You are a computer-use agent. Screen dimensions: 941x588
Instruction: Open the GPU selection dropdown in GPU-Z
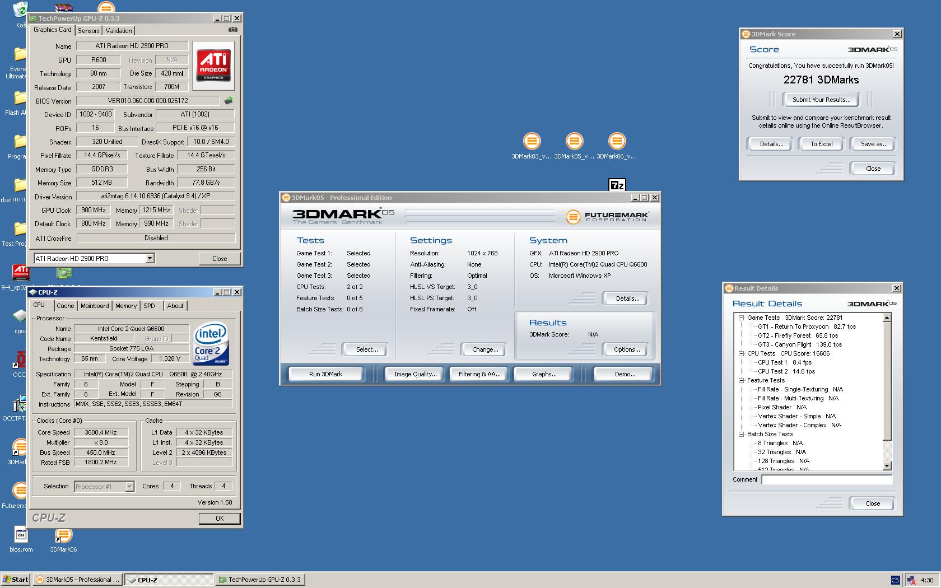[x=150, y=258]
